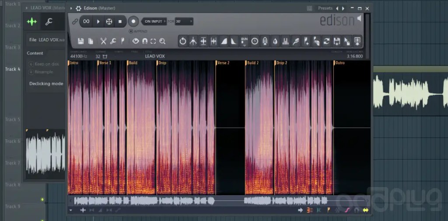Image resolution: width=448 pixels, height=221 pixels.
Task: Apply Fade In tool
Action: (224, 41)
